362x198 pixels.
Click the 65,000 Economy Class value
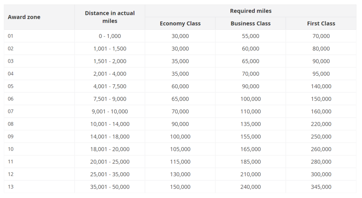(x=180, y=99)
